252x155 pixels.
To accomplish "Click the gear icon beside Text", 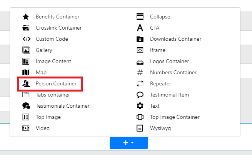I will tap(140, 106).
